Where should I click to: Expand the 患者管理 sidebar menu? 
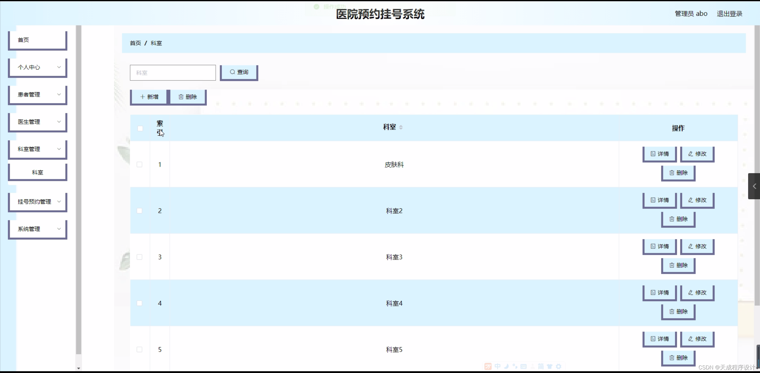(x=37, y=95)
